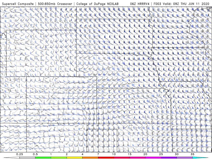Click the '30' colorbar label
Image resolution: width=212 pixels, height=159 pixels.
pyautogui.click(x=176, y=154)
